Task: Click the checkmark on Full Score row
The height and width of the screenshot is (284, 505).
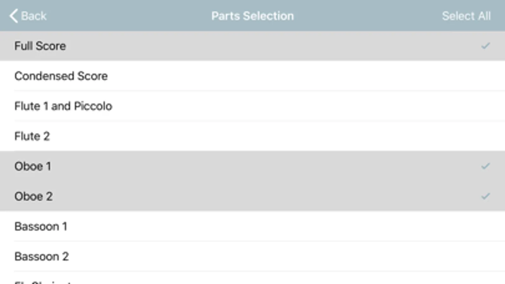Action: 485,46
